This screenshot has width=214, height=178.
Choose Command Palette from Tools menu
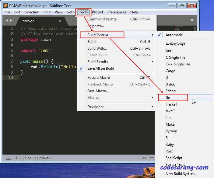click(x=116, y=19)
